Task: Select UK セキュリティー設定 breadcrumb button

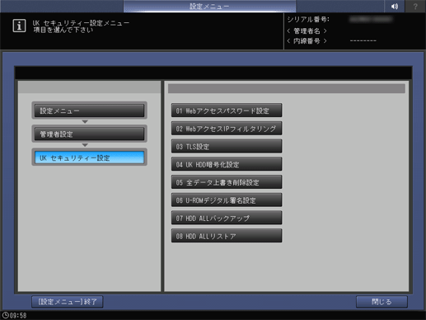Action: (89, 158)
